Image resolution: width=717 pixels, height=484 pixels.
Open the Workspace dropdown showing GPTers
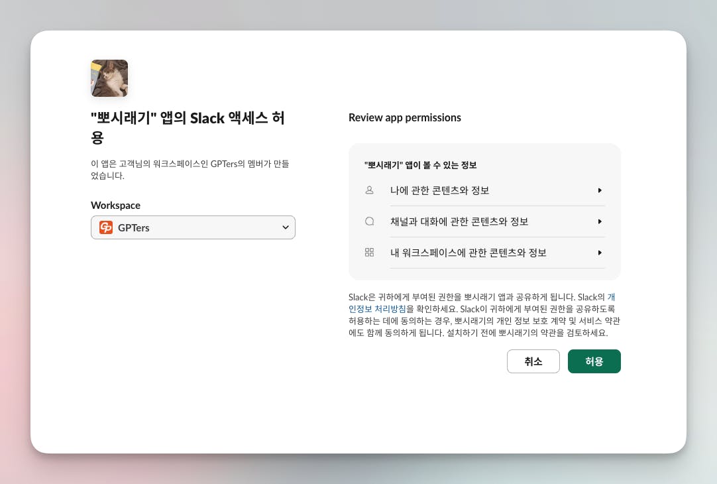pos(193,227)
